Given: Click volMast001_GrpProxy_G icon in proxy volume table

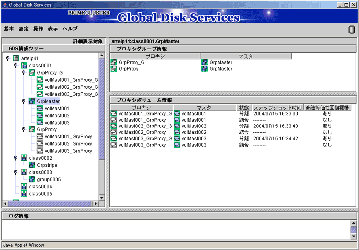Looking at the screenshot, I should point(114,113).
